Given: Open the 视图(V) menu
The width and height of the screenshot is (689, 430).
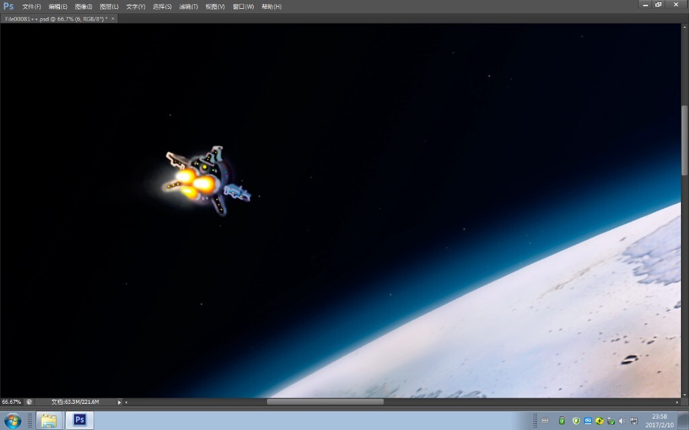Looking at the screenshot, I should point(215,7).
